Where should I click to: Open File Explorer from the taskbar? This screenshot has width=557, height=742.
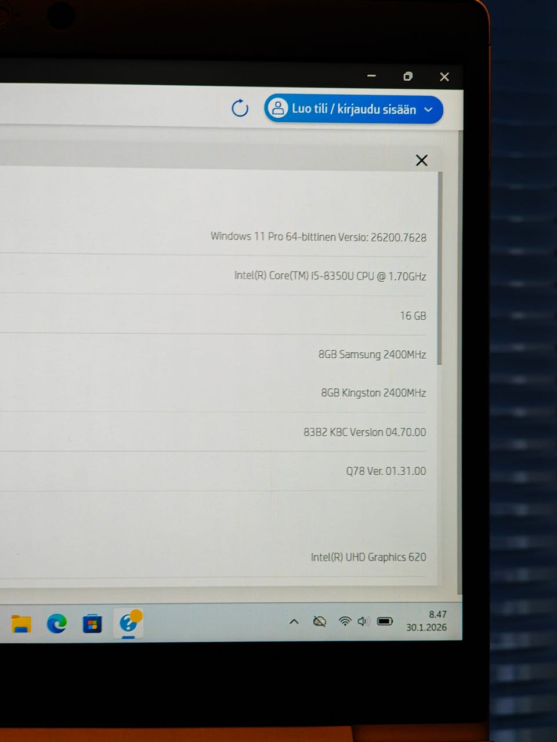point(21,624)
